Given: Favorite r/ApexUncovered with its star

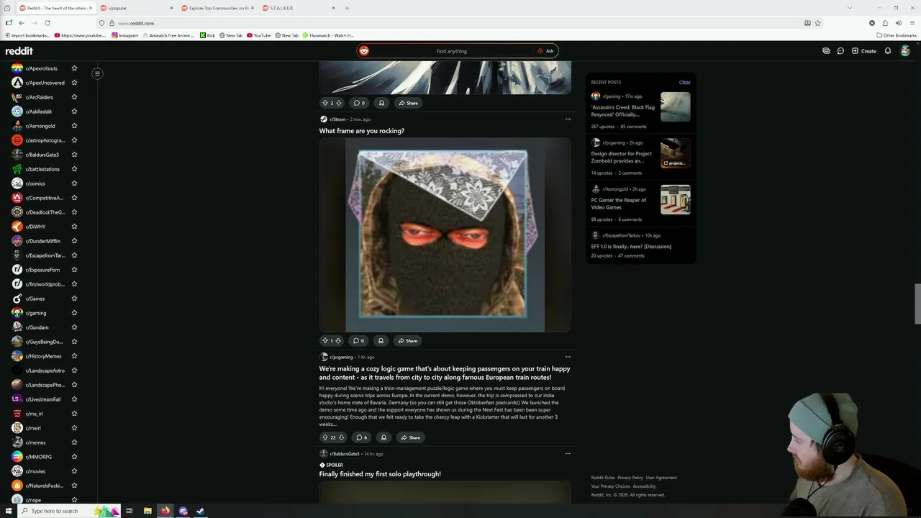Looking at the screenshot, I should pyautogui.click(x=74, y=83).
